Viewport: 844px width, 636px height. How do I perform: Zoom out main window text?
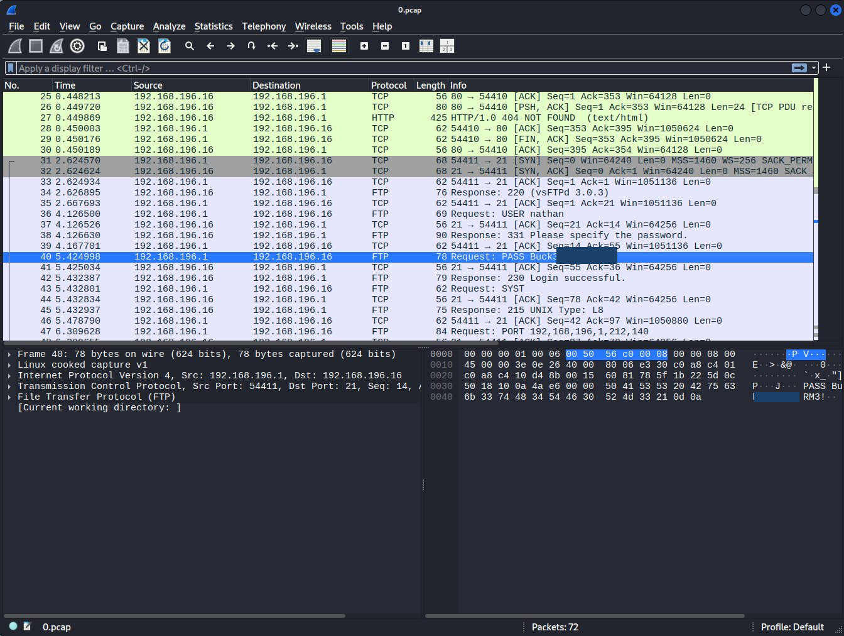click(385, 46)
